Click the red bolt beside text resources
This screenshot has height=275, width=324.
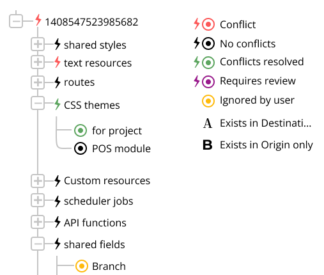[x=58, y=62]
